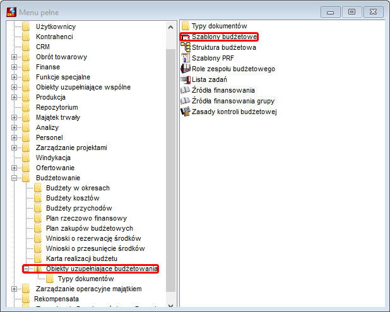Open the Role zespołu budżetowego icon

186,69
